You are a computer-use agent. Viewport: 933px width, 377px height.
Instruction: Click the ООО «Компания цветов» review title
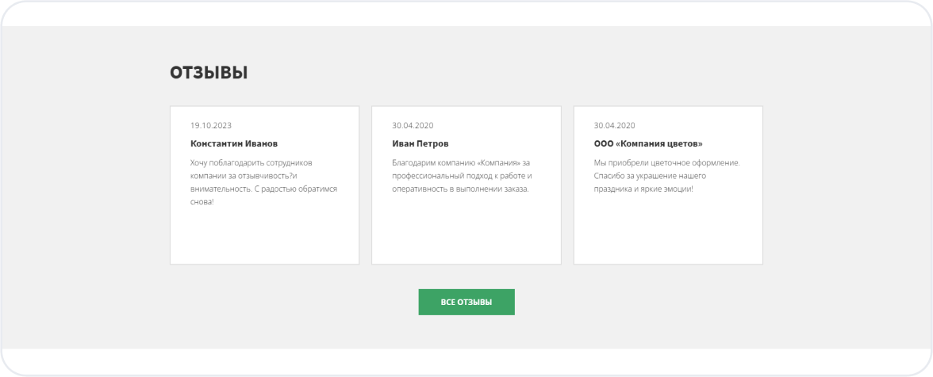647,144
